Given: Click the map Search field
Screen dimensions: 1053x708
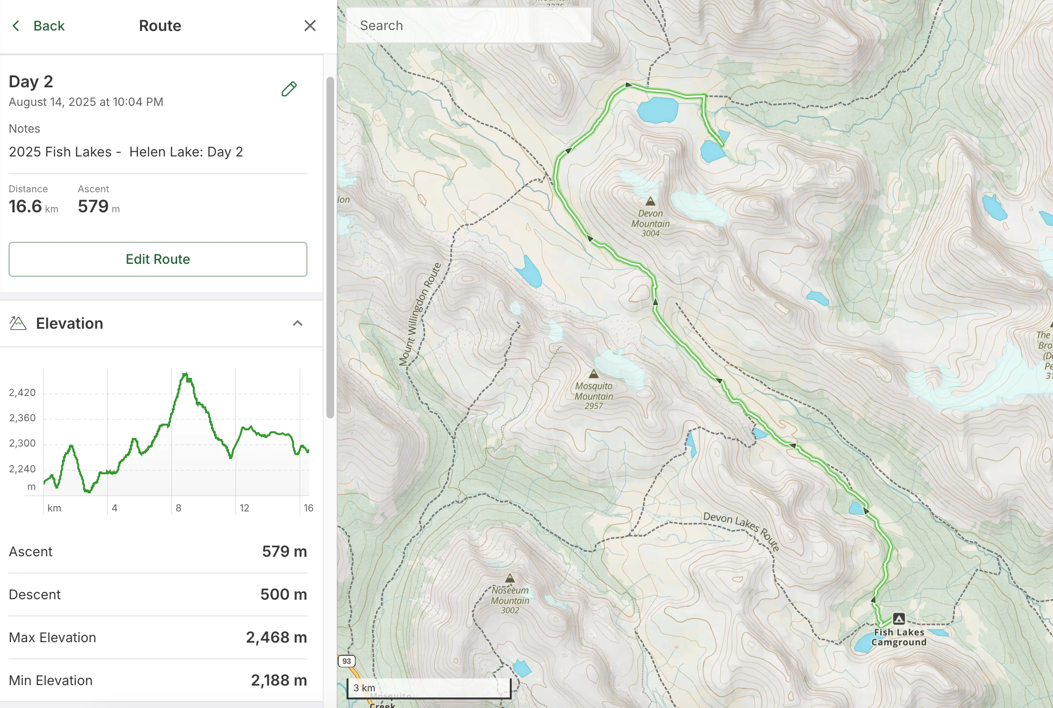Looking at the screenshot, I should click(468, 25).
